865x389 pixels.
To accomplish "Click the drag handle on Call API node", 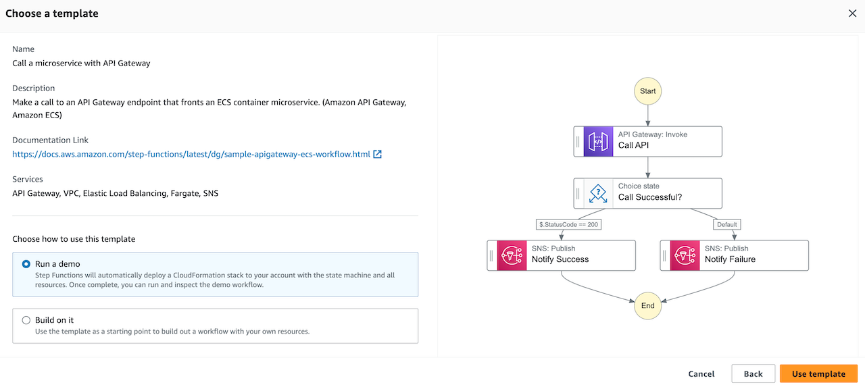I will pyautogui.click(x=578, y=142).
